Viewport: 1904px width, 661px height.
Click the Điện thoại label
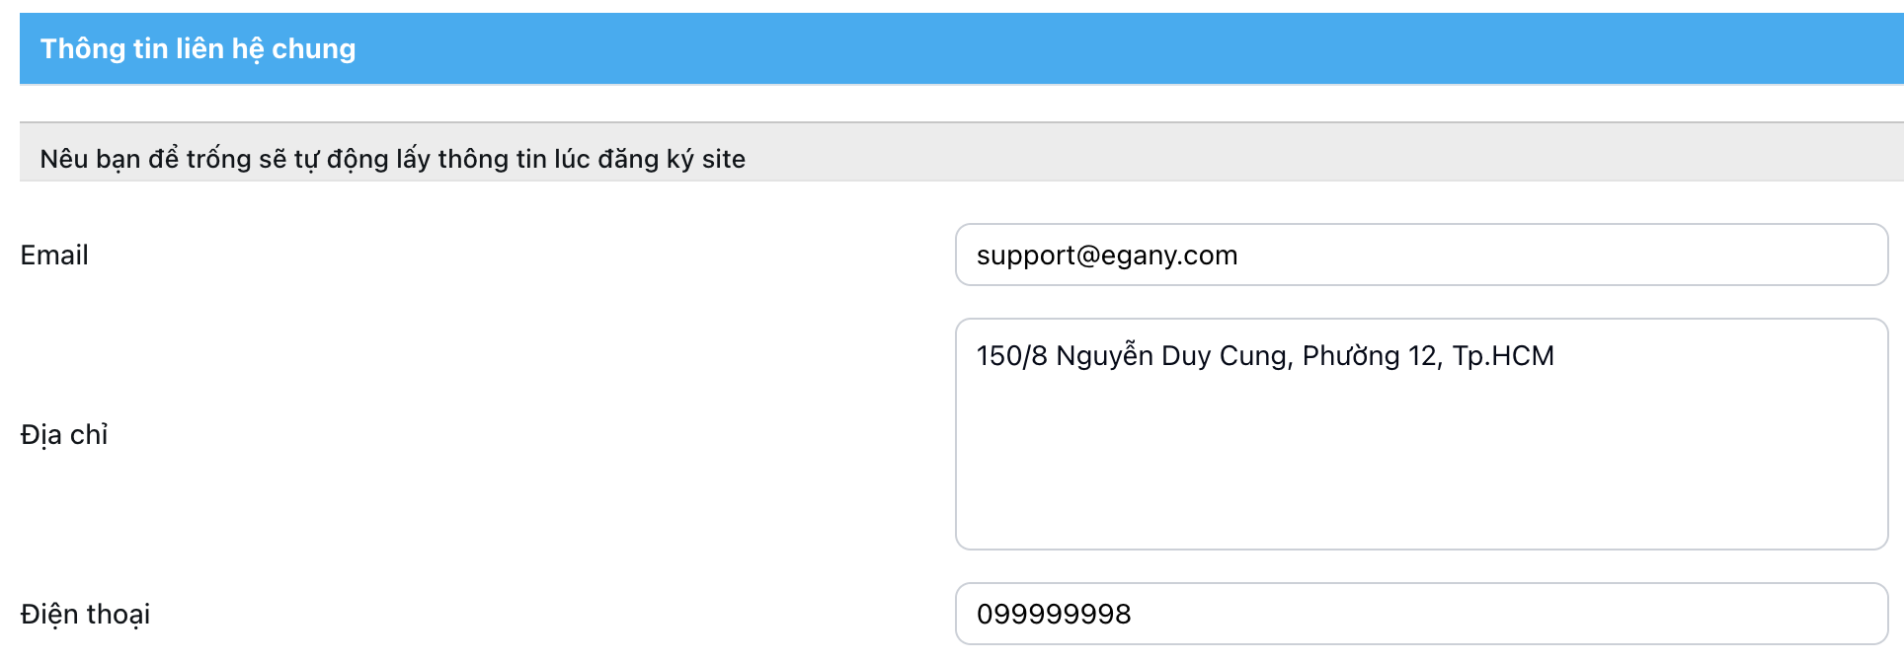pyautogui.click(x=85, y=615)
